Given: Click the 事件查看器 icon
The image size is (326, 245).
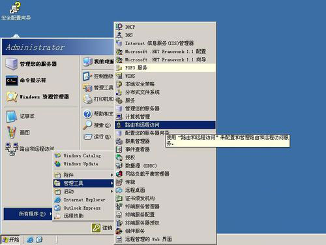Looking at the screenshot, I should click(119, 150).
